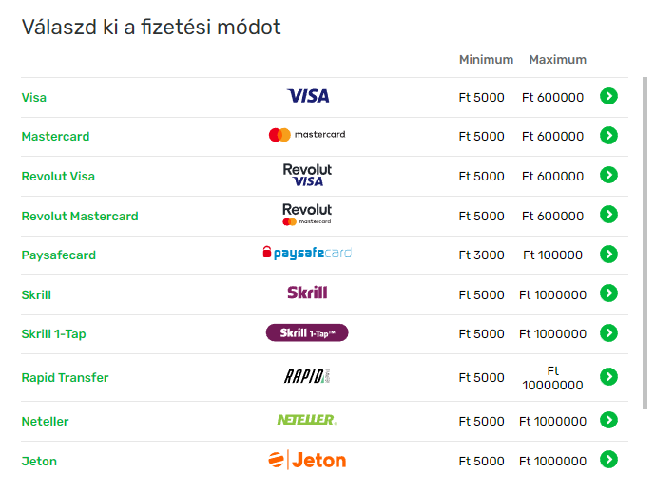Screen dimensions: 655x492
Task: Open the Revolut Mastercard link
Action: [x=80, y=217]
